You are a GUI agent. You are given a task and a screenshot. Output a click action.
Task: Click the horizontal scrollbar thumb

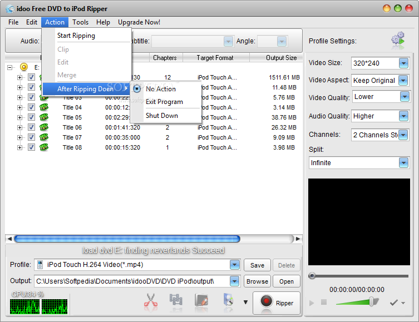(127, 239)
